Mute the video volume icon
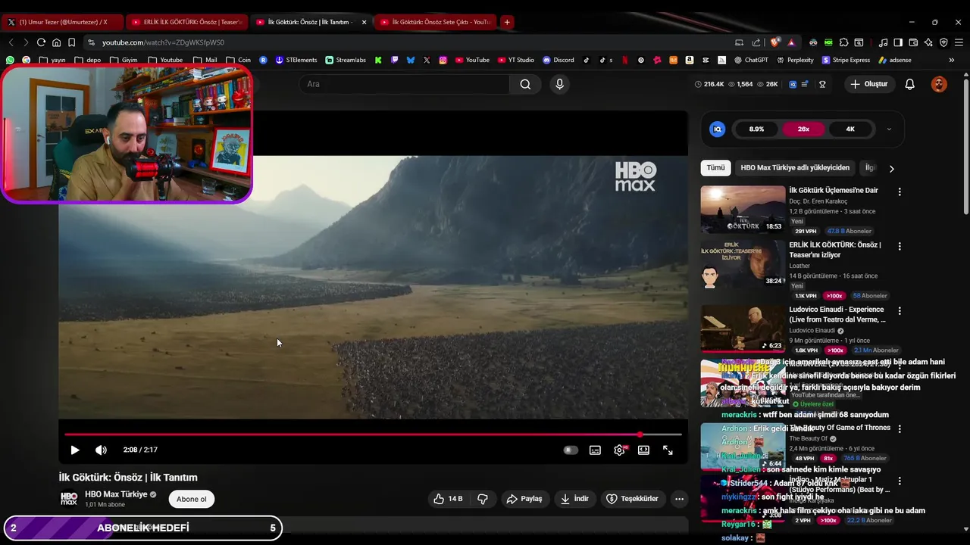This screenshot has width=970, height=545. pyautogui.click(x=101, y=450)
